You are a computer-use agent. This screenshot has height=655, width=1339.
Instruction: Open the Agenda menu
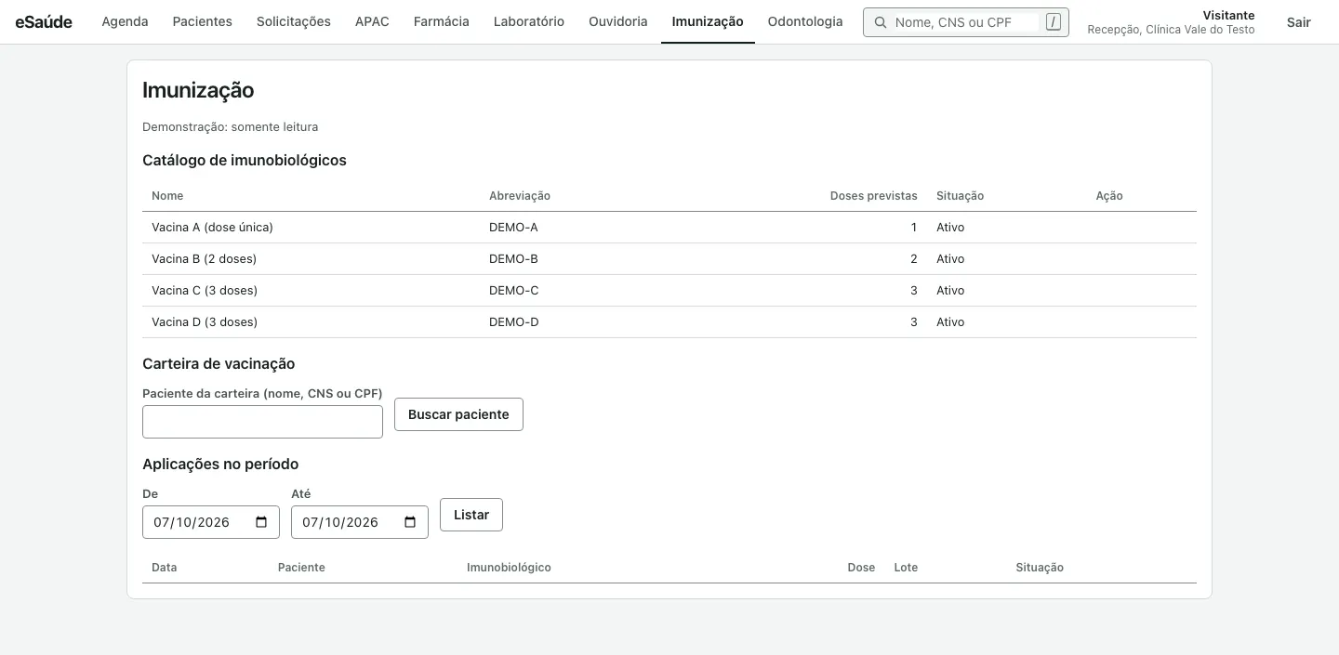(125, 21)
